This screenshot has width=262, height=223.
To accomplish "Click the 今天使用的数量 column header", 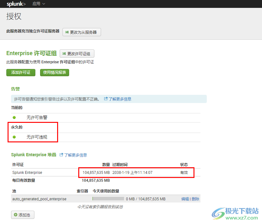I will (106, 191).
